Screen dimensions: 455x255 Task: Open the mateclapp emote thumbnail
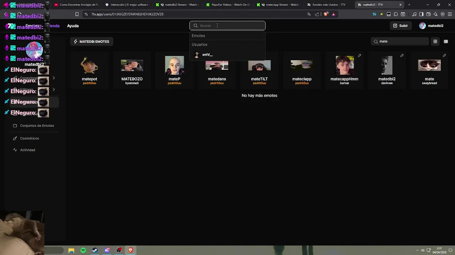302,66
